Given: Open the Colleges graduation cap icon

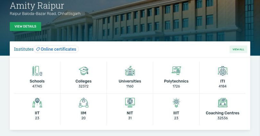Looking at the screenshot, I should tap(83, 71).
